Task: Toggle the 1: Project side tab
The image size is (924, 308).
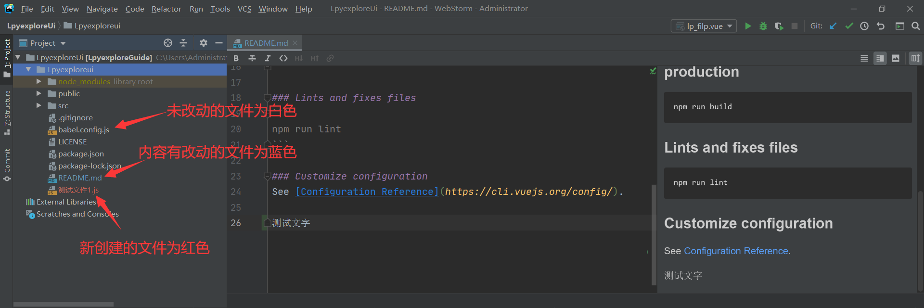Action: coord(7,58)
